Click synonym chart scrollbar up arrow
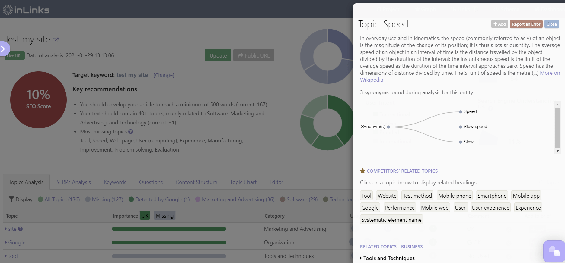 point(557,105)
